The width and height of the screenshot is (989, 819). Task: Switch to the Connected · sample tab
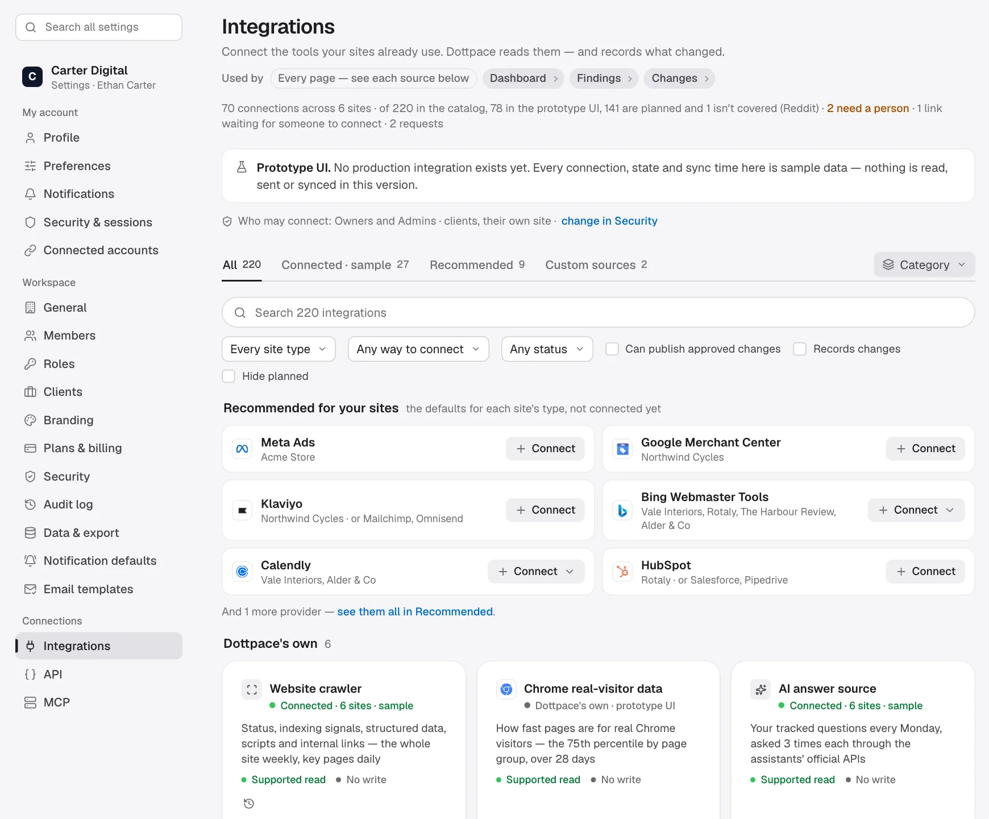coord(345,265)
